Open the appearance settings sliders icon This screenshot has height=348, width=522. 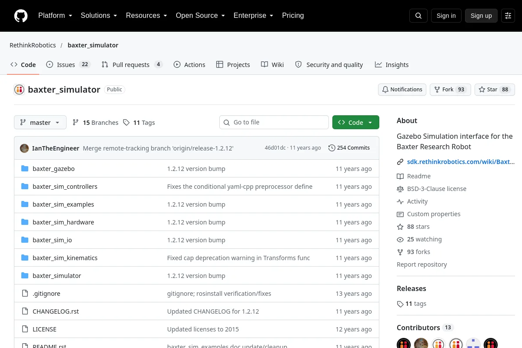(x=508, y=16)
